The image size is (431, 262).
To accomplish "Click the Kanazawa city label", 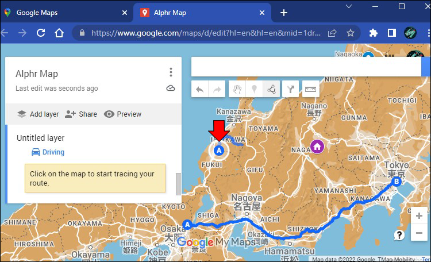I will pos(234,115).
